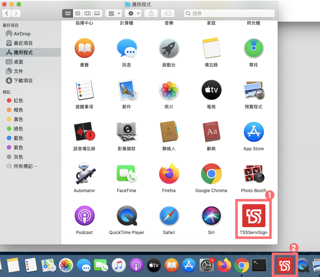This screenshot has width=320, height=277.
Task: Show 所有標記 all tags
Action: tap(30, 166)
